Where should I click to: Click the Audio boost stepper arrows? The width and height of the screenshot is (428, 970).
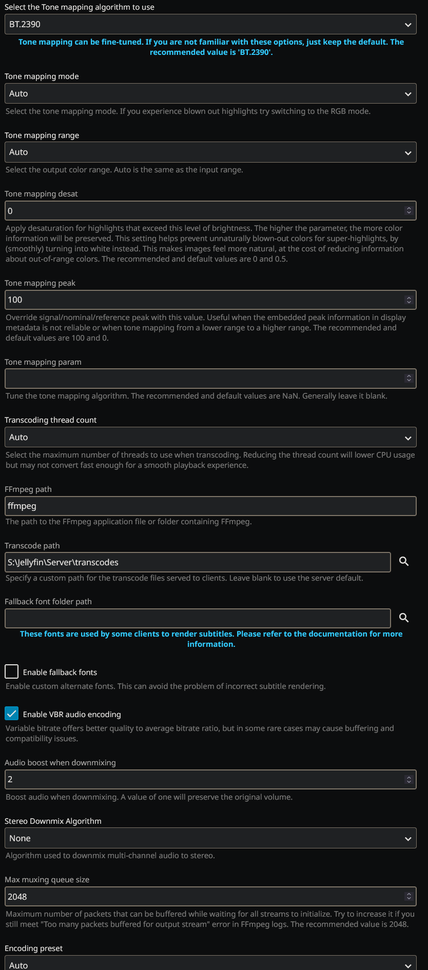[x=408, y=780]
